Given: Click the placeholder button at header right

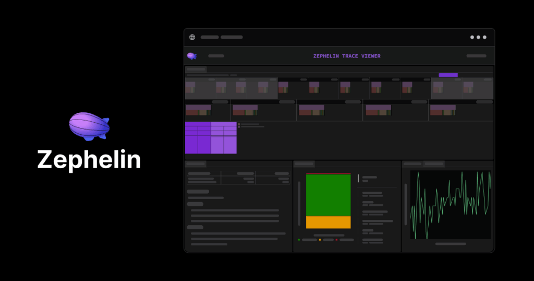Looking at the screenshot, I should pyautogui.click(x=476, y=56).
